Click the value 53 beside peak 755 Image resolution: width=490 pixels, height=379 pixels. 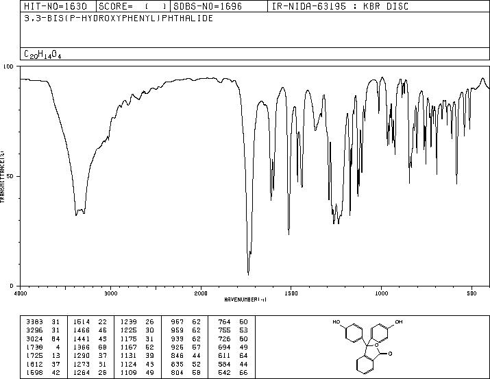pyautogui.click(x=244, y=330)
